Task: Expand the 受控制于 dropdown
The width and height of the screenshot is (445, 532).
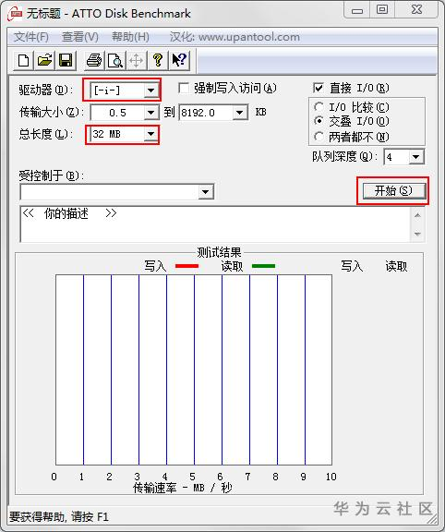Action: pyautogui.click(x=205, y=192)
